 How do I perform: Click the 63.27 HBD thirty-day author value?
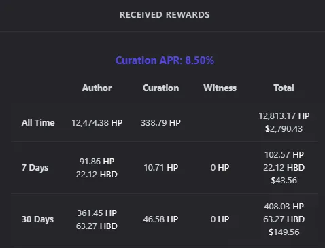coord(97,226)
